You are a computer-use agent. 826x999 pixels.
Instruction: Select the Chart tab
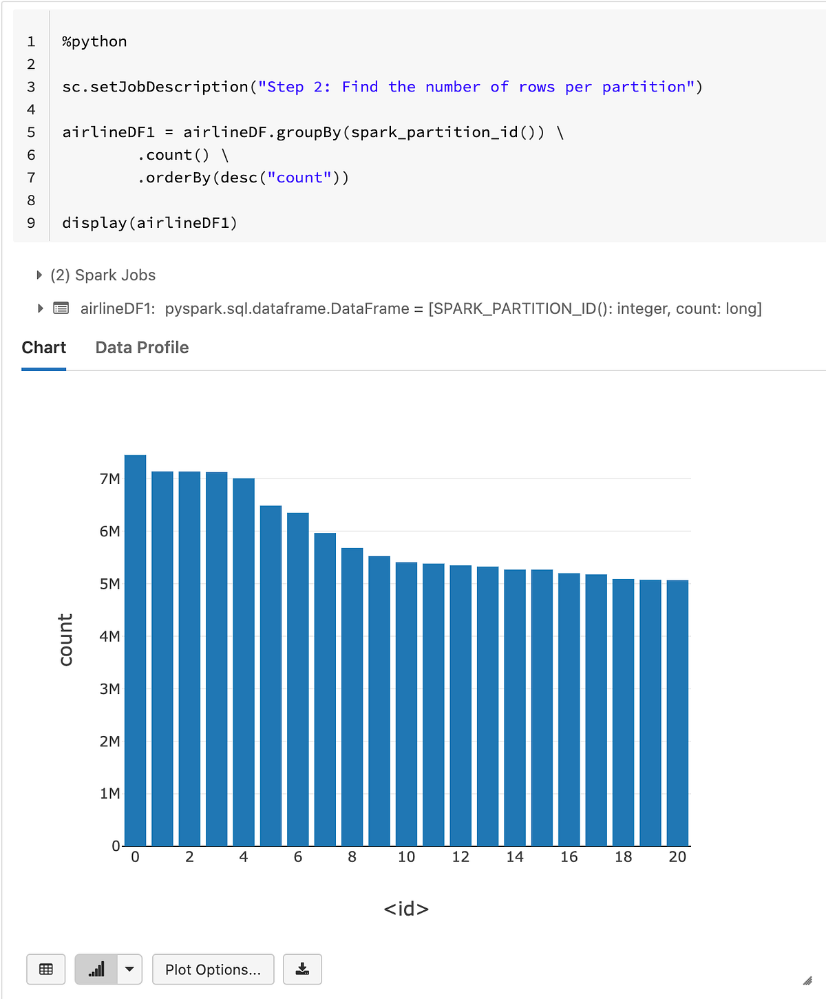(43, 348)
